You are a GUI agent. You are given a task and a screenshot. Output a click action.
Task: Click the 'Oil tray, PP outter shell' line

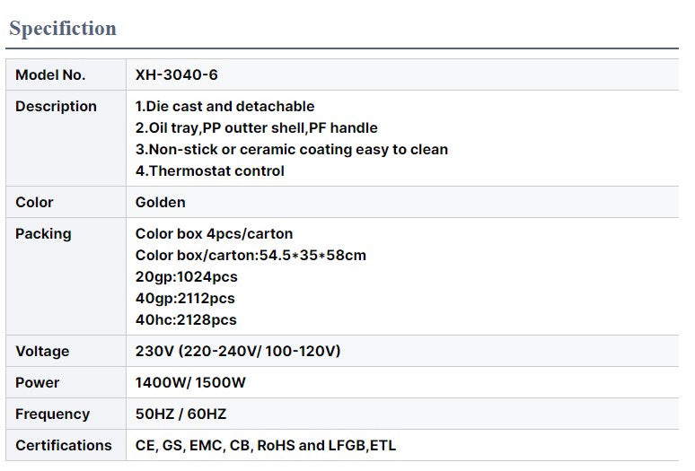pos(257,128)
